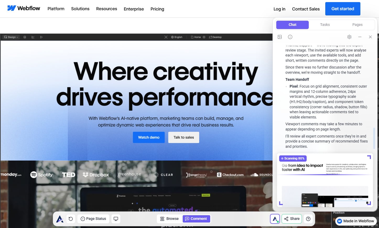This screenshot has height=228, width=379.
Task: Open the Page Status control
Action: coord(93,219)
